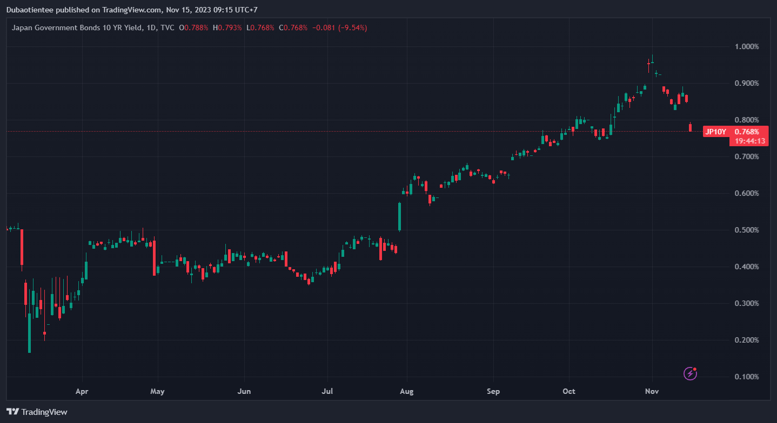This screenshot has height=423, width=777.
Task: Click the Apr label on time axis
Action: (x=82, y=391)
